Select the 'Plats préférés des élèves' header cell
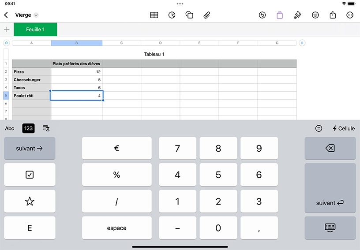Viewport: 360px width, 250px height. [x=76, y=63]
